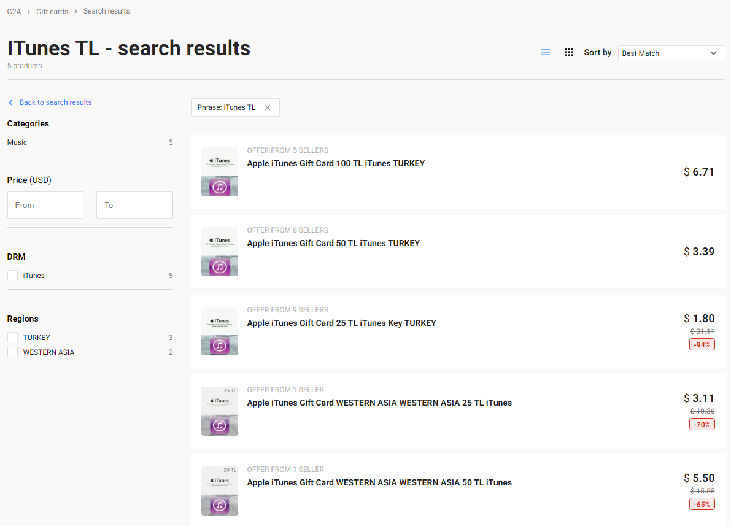This screenshot has width=731, height=526.
Task: Remove the 'Phrase: iTunes TL' filter tag
Action: (268, 107)
